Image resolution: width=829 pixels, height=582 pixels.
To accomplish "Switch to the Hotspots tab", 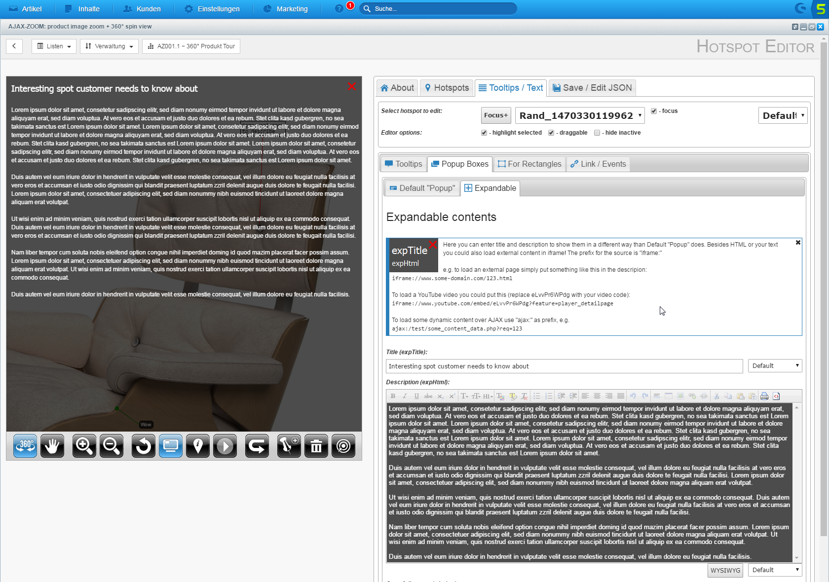I will pyautogui.click(x=447, y=88).
